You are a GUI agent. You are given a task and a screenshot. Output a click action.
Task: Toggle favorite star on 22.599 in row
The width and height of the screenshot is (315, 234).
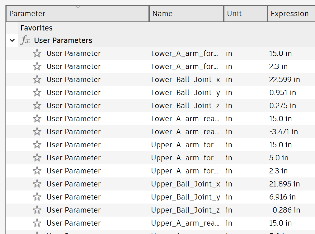37,80
